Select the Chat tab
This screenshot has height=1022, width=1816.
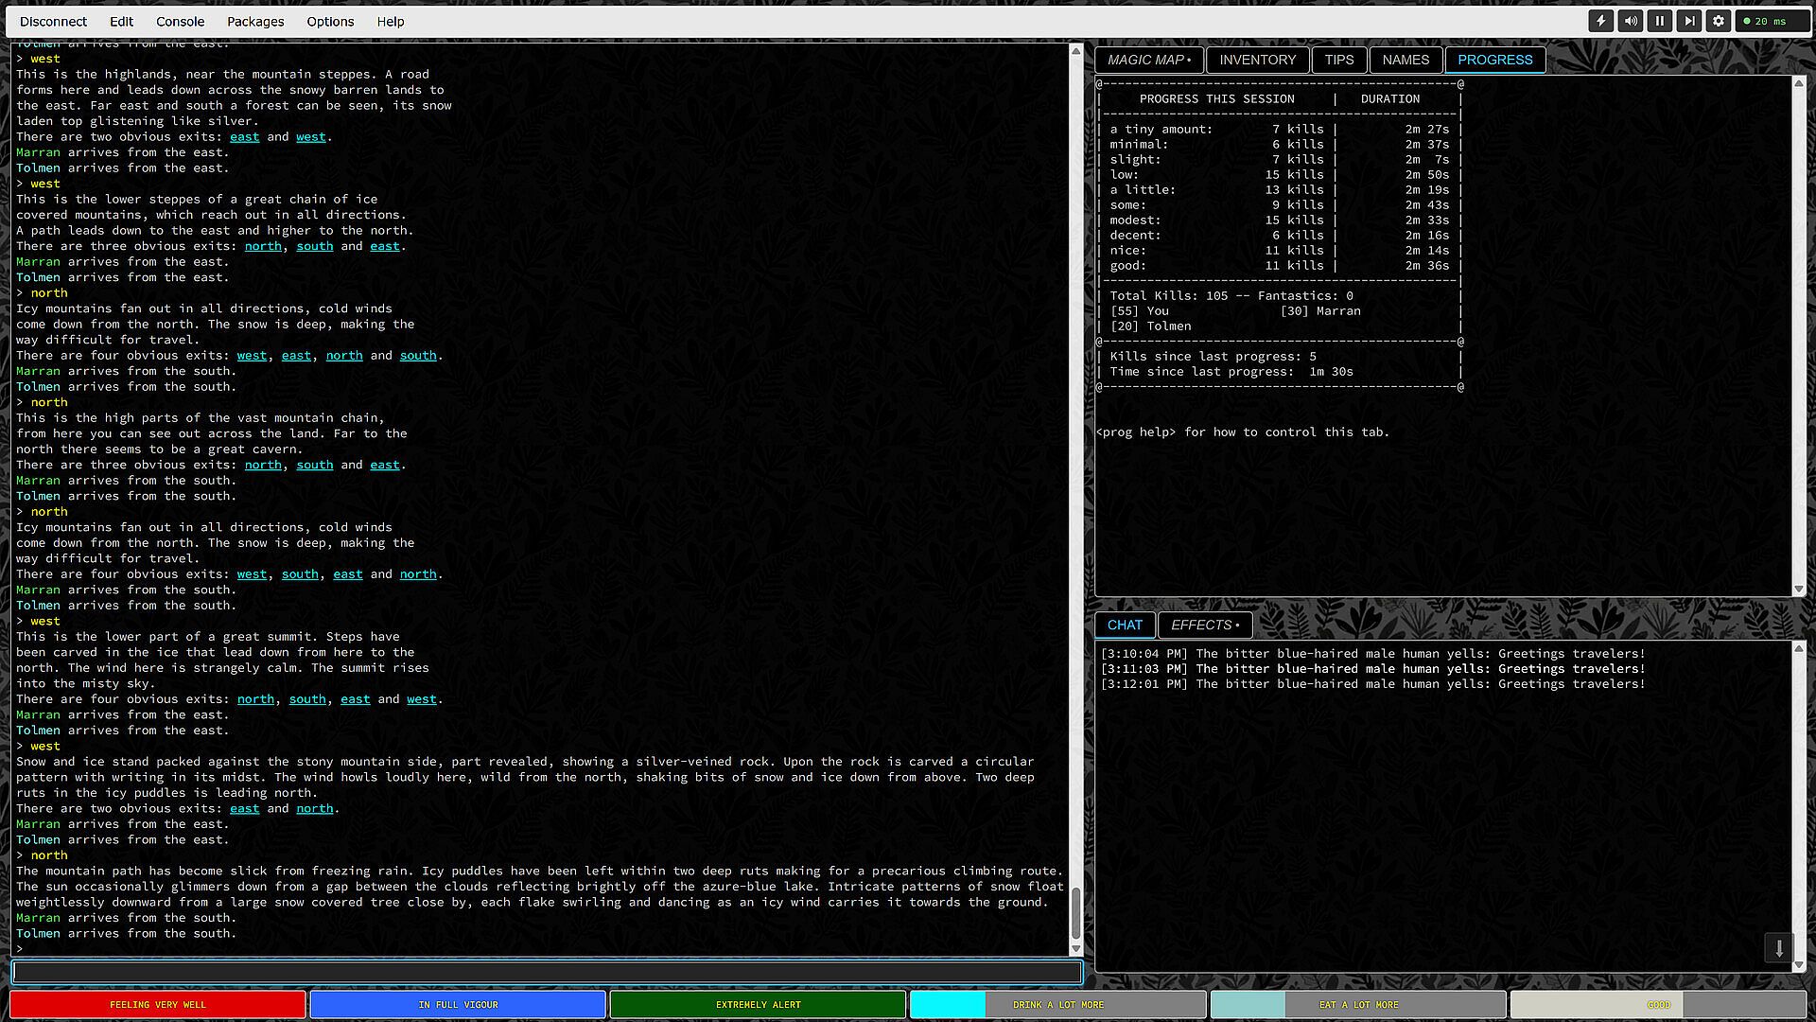(x=1125, y=625)
